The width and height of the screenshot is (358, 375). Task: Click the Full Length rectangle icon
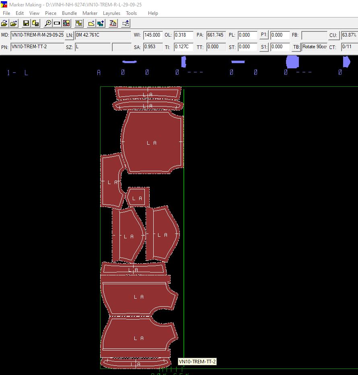pyautogui.click(x=57, y=23)
